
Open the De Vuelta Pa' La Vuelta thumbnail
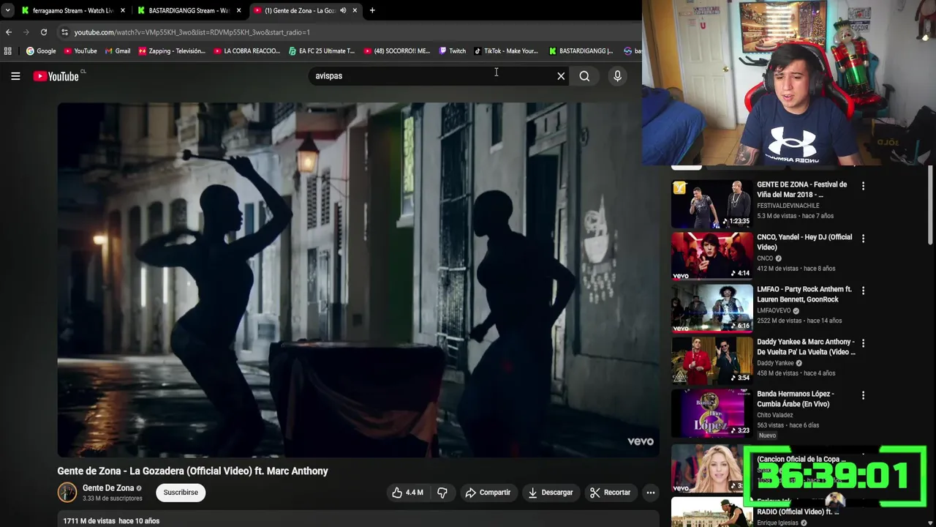click(712, 361)
